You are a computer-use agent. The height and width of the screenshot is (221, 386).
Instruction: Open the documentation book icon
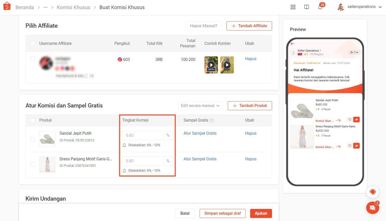307,7
